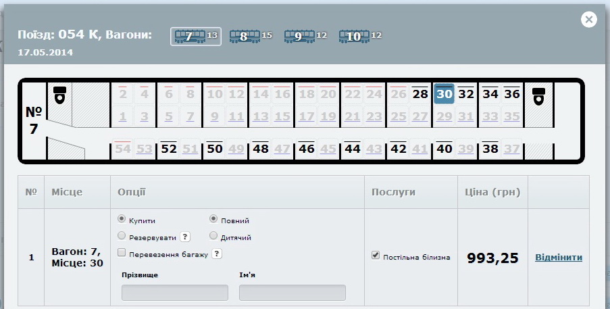Select the Купити radio option
This screenshot has height=309, width=610.
click(122, 220)
